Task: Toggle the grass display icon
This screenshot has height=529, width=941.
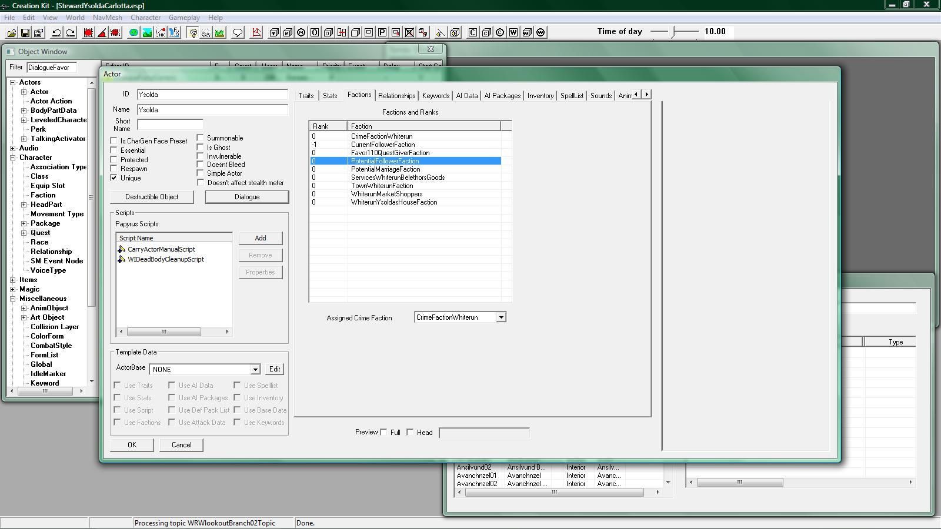Action: coord(220,32)
